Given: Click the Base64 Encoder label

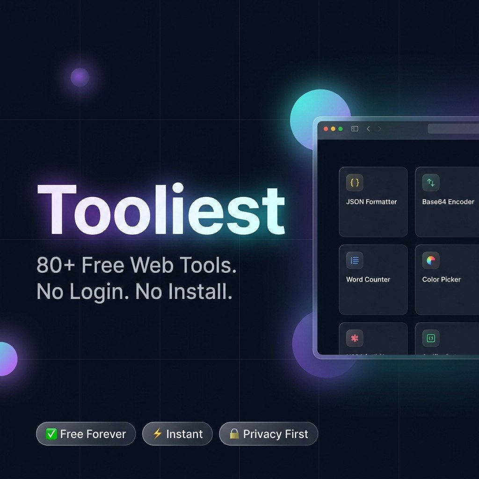Looking at the screenshot, I should 448,202.
